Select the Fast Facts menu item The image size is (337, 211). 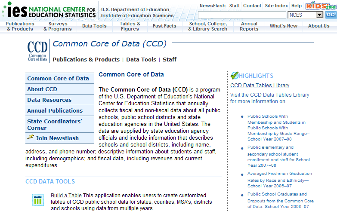click(164, 26)
